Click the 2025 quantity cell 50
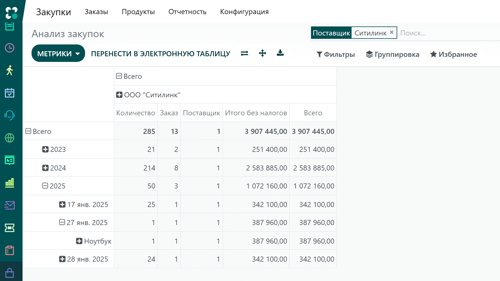The height and width of the screenshot is (281, 500). [136, 186]
